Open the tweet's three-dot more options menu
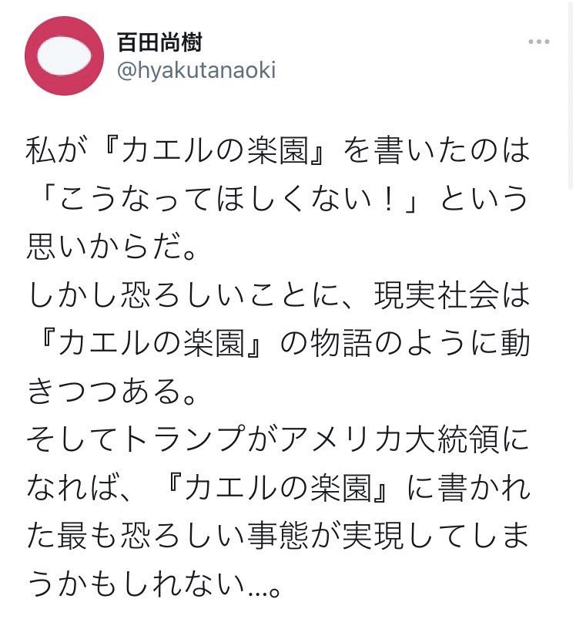Viewport: 576px width, 619px height. point(538,40)
